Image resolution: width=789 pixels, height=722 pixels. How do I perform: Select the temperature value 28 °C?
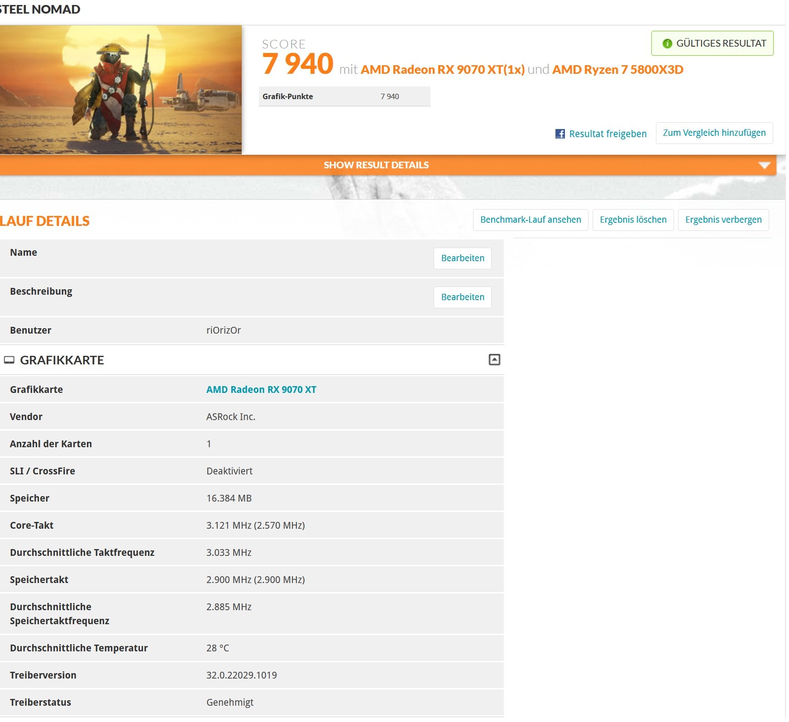tap(218, 648)
